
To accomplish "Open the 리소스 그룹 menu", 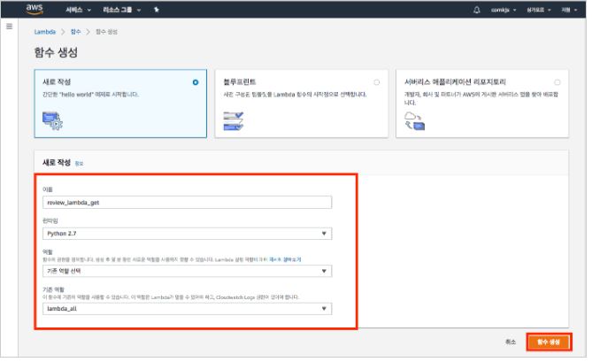I will (123, 9).
